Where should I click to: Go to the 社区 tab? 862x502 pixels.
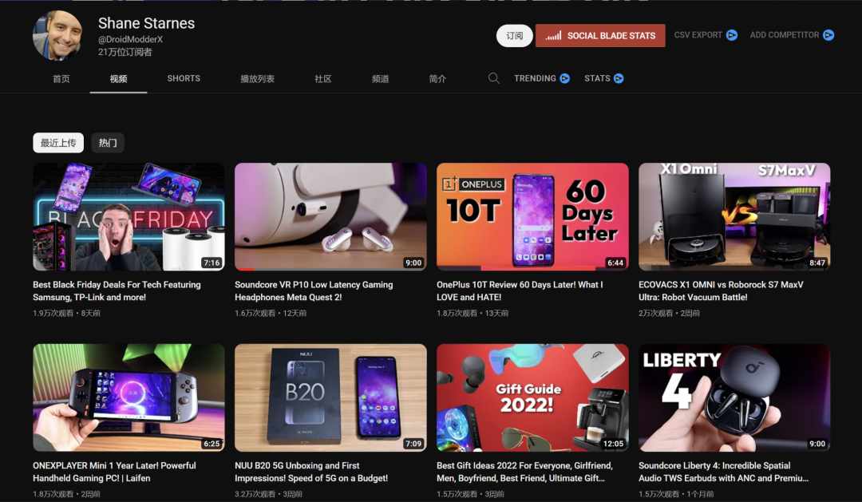pyautogui.click(x=323, y=79)
